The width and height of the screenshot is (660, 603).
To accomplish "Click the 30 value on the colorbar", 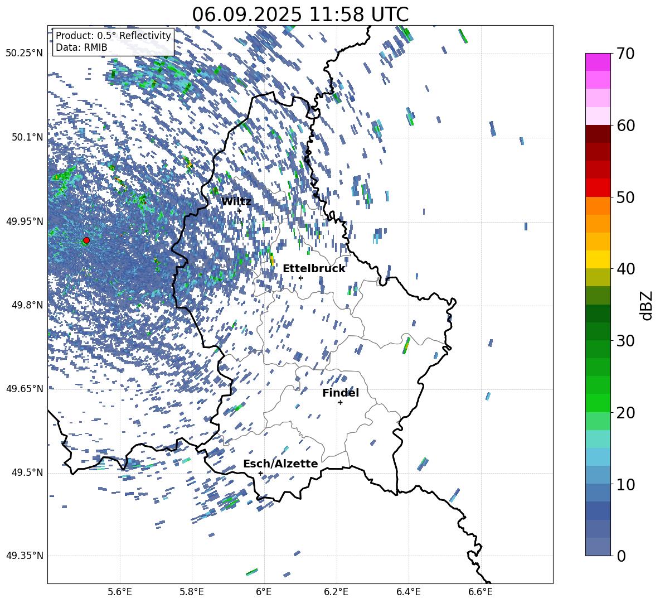I will (625, 341).
